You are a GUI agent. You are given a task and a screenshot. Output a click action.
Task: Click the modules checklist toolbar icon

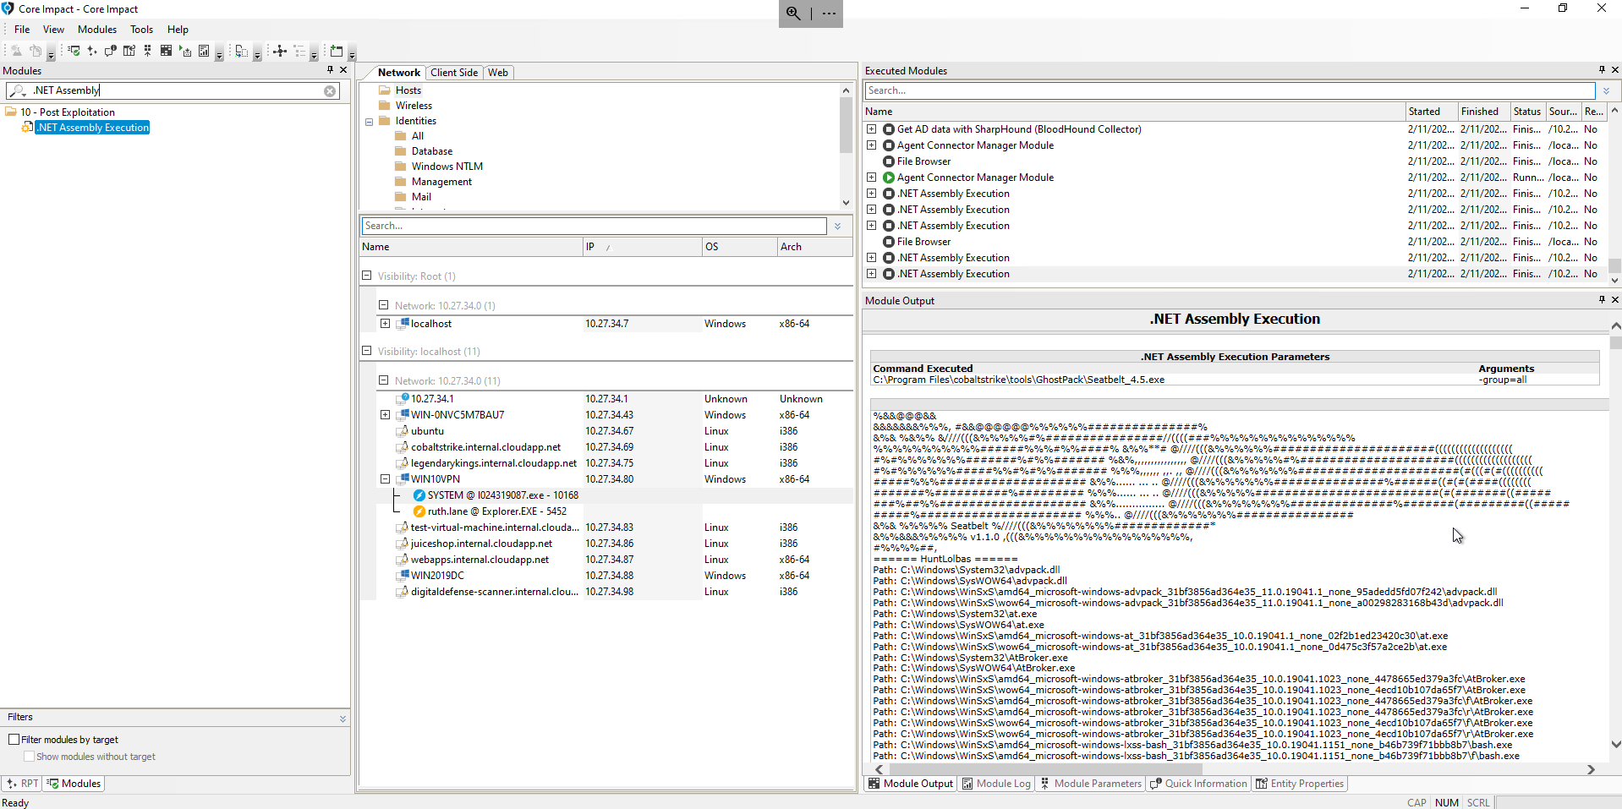(x=74, y=51)
